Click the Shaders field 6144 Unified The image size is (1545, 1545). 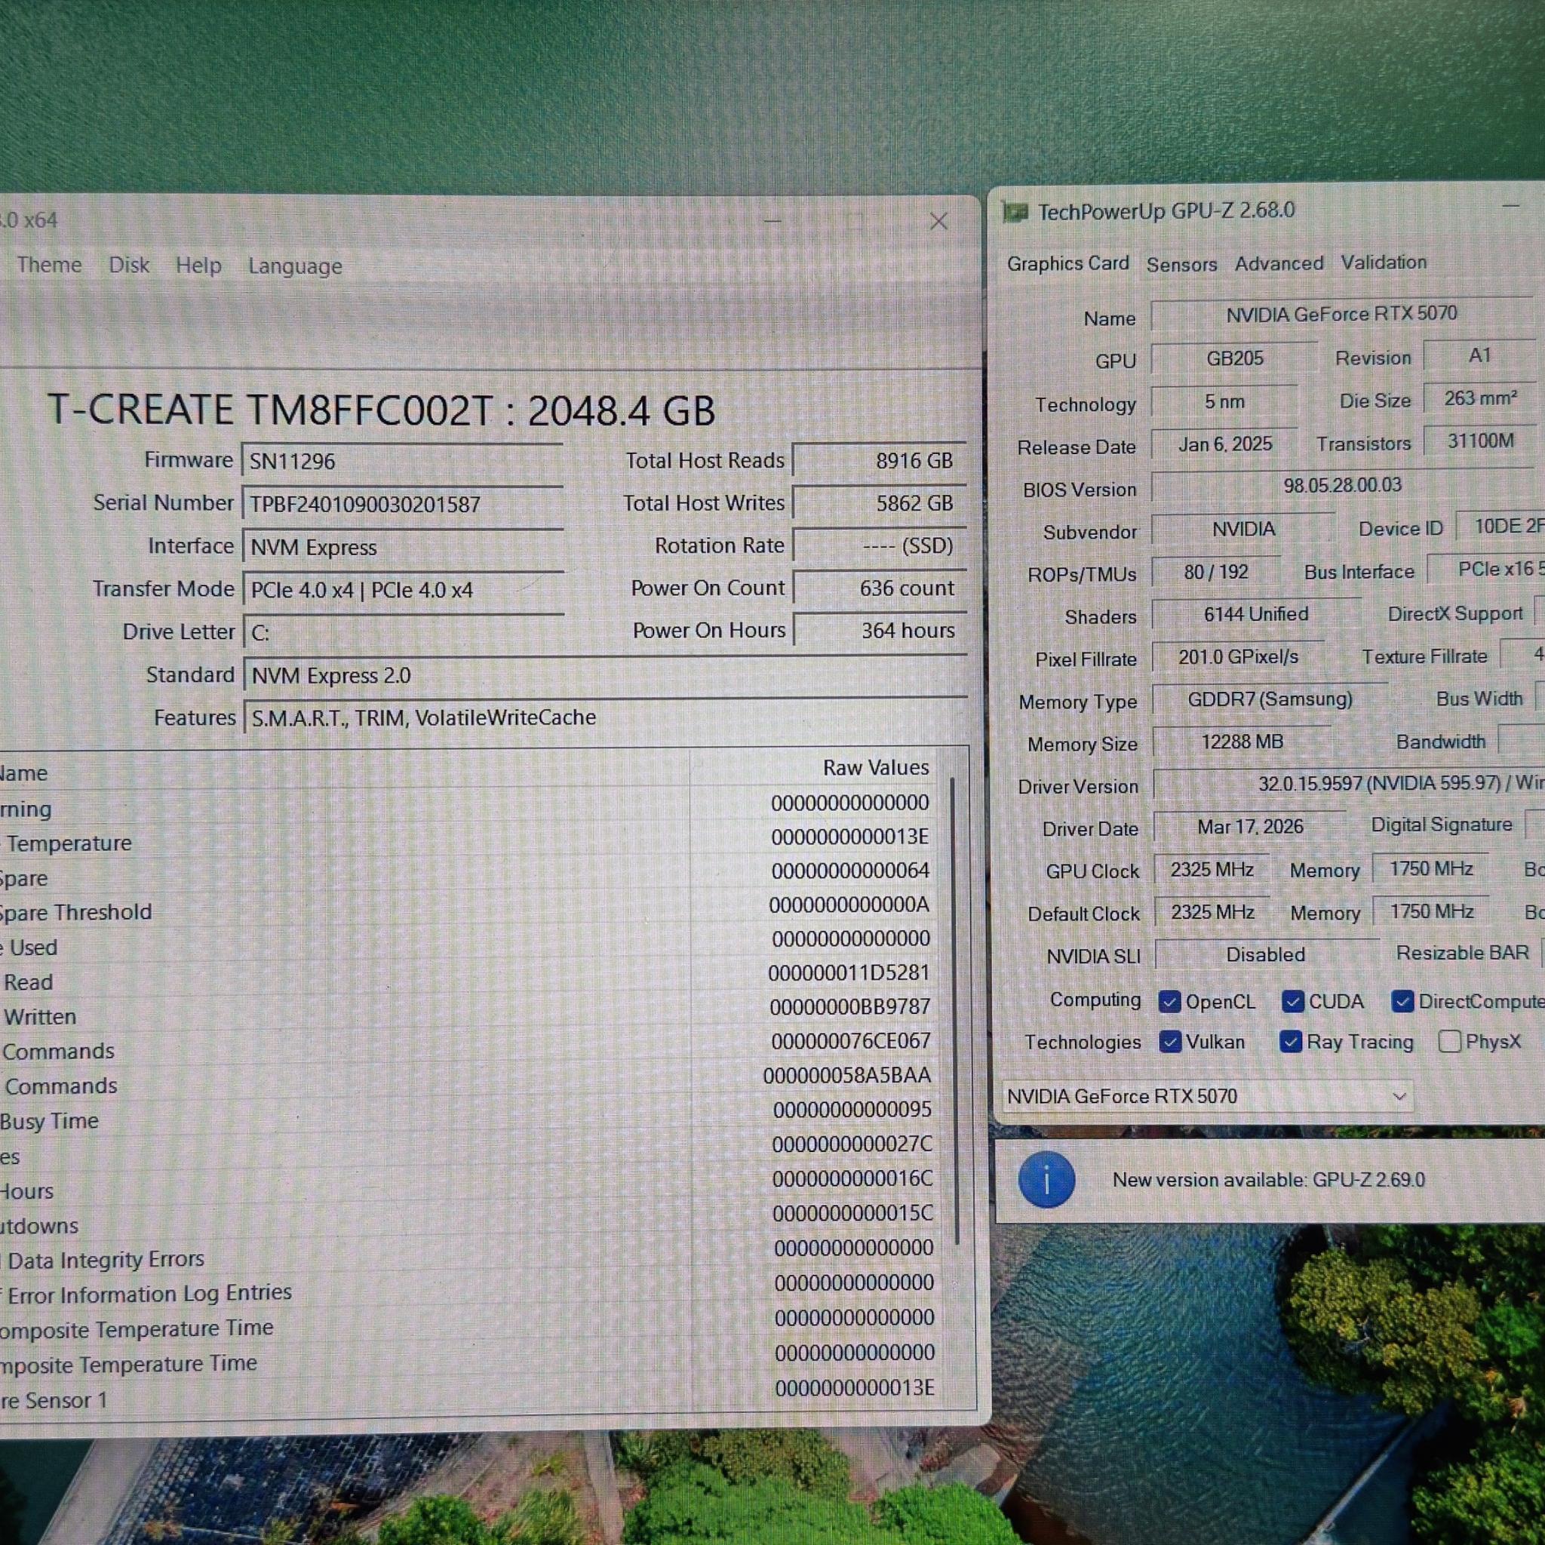[1256, 615]
